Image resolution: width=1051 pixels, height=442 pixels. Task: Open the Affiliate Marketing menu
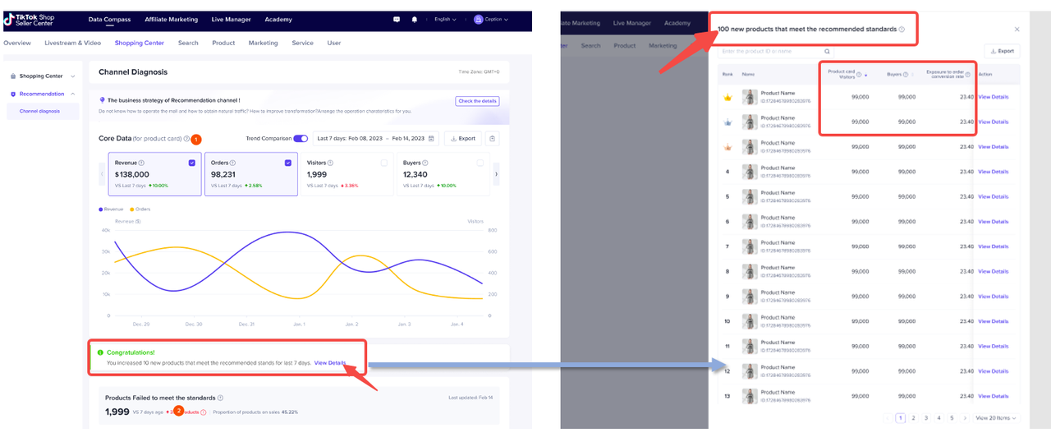171,19
